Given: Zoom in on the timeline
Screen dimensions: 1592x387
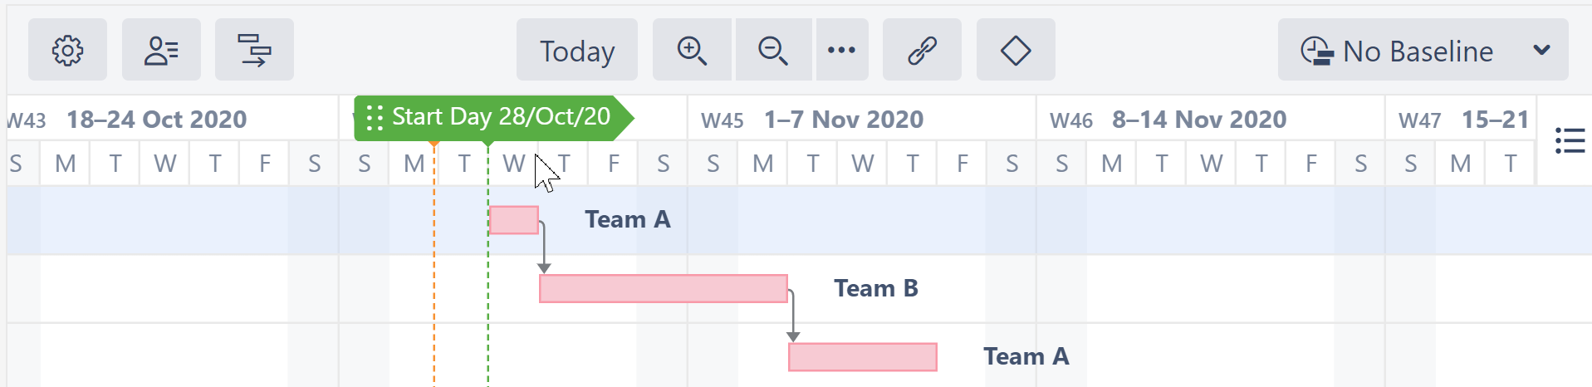Looking at the screenshot, I should point(692,51).
